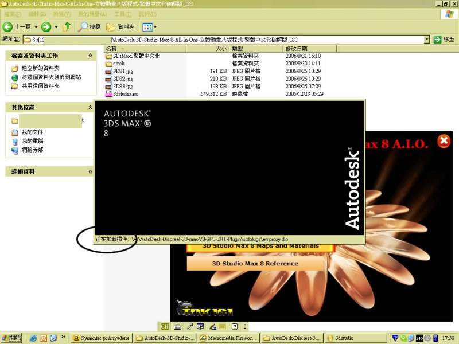Sort files by 名稱 column

[145, 49]
